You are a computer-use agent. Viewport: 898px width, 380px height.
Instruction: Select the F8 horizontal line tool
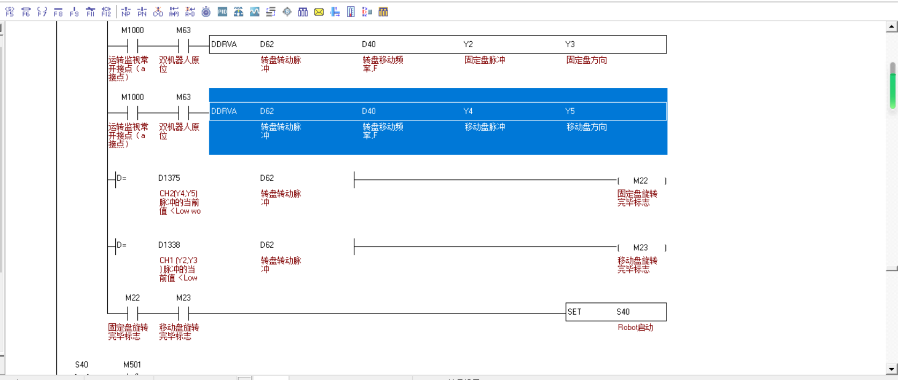(58, 12)
